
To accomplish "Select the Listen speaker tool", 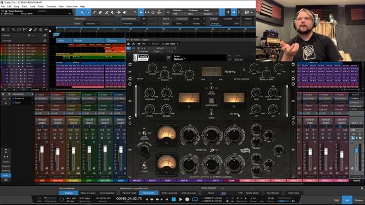I will point(124,13).
